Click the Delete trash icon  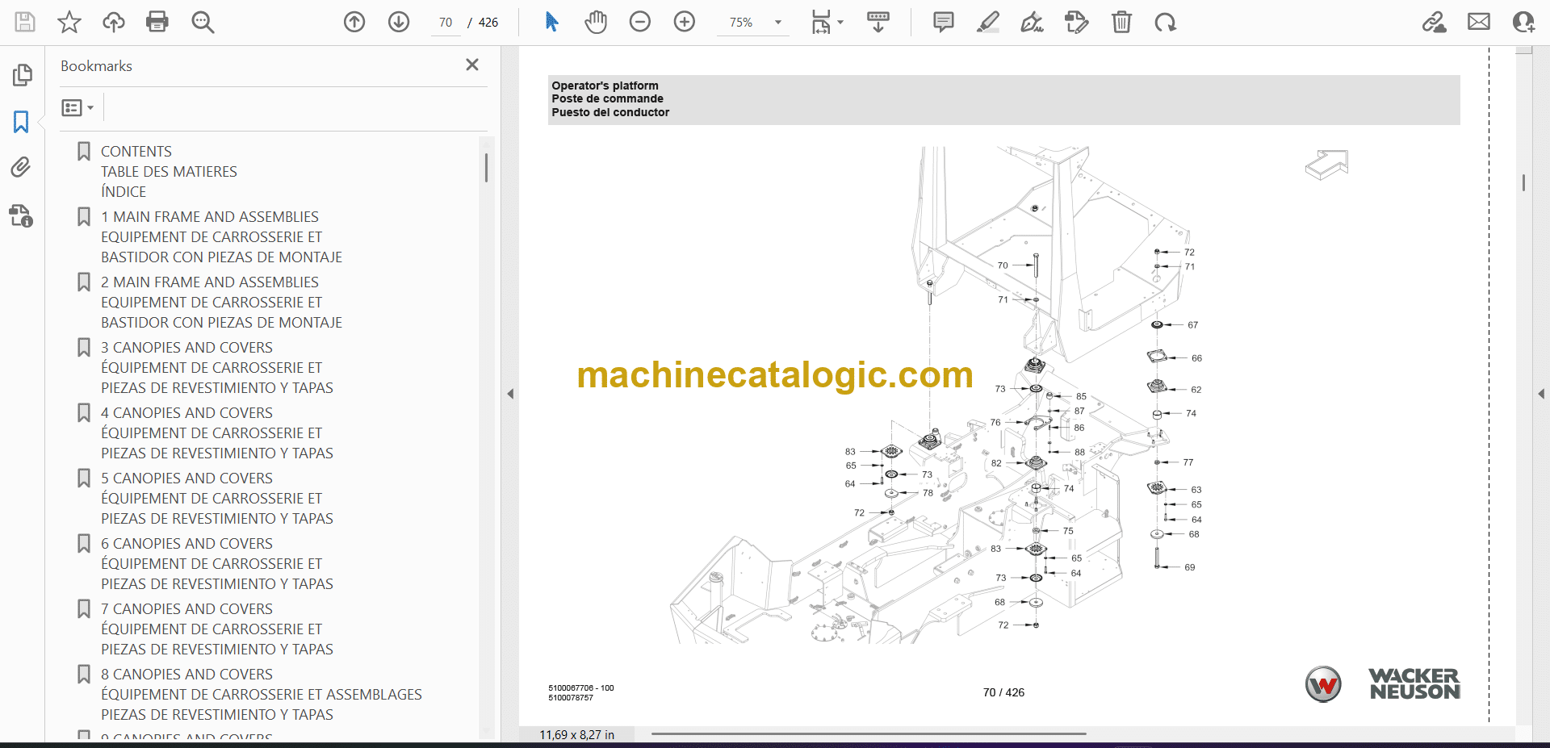click(x=1121, y=22)
